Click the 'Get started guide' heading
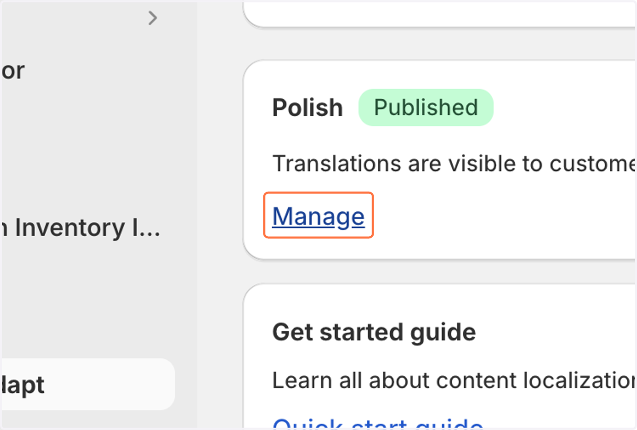Screen dimensions: 637x430 coord(374,333)
